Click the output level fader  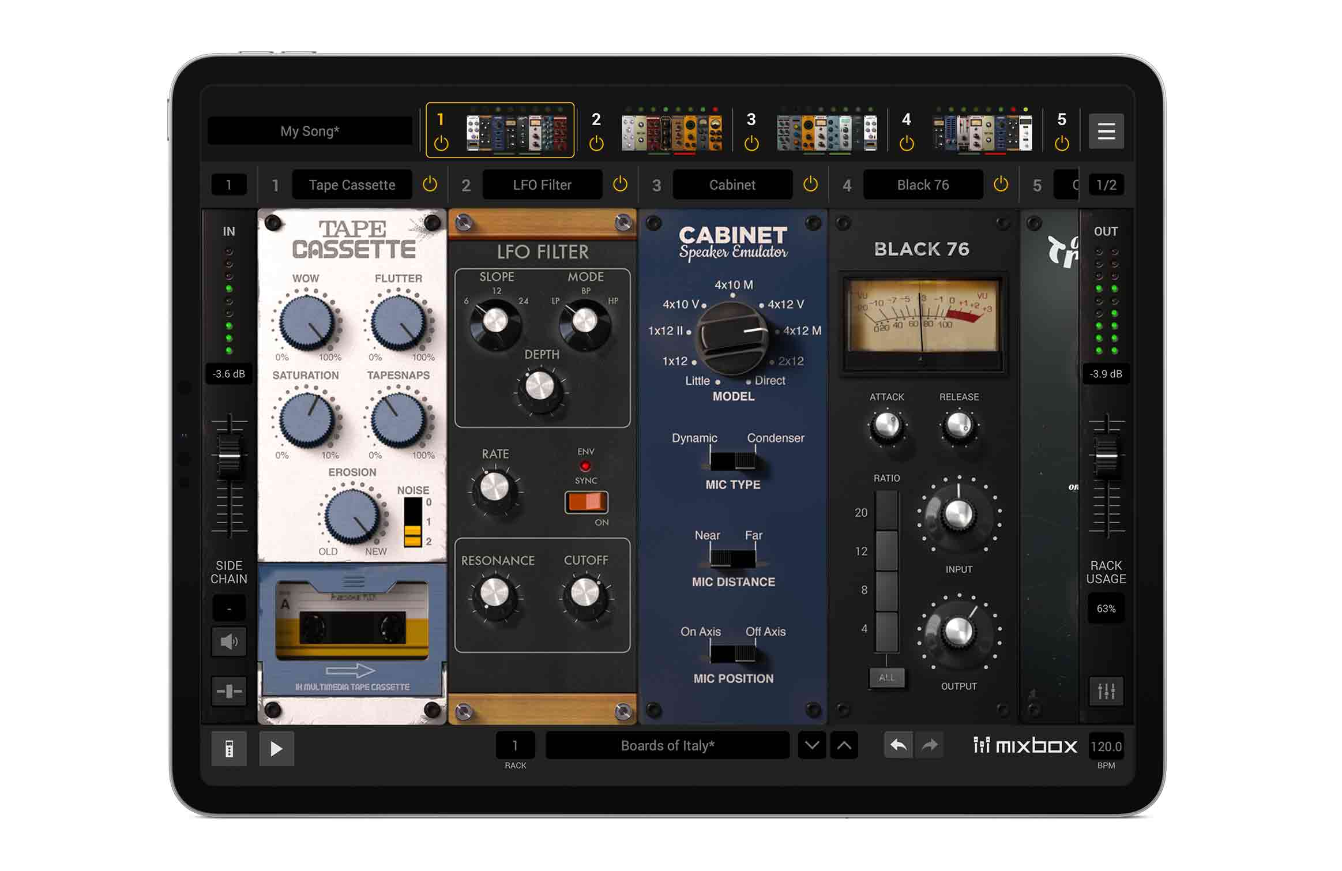coord(1107,456)
